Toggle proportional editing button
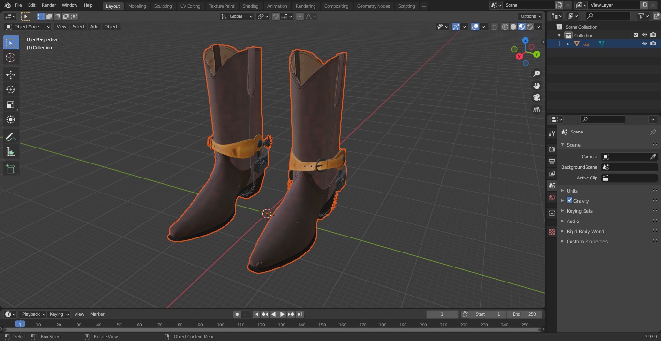 (x=300, y=16)
